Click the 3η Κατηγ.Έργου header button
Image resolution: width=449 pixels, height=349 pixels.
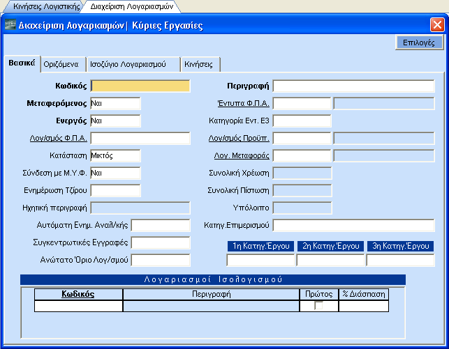(400, 246)
